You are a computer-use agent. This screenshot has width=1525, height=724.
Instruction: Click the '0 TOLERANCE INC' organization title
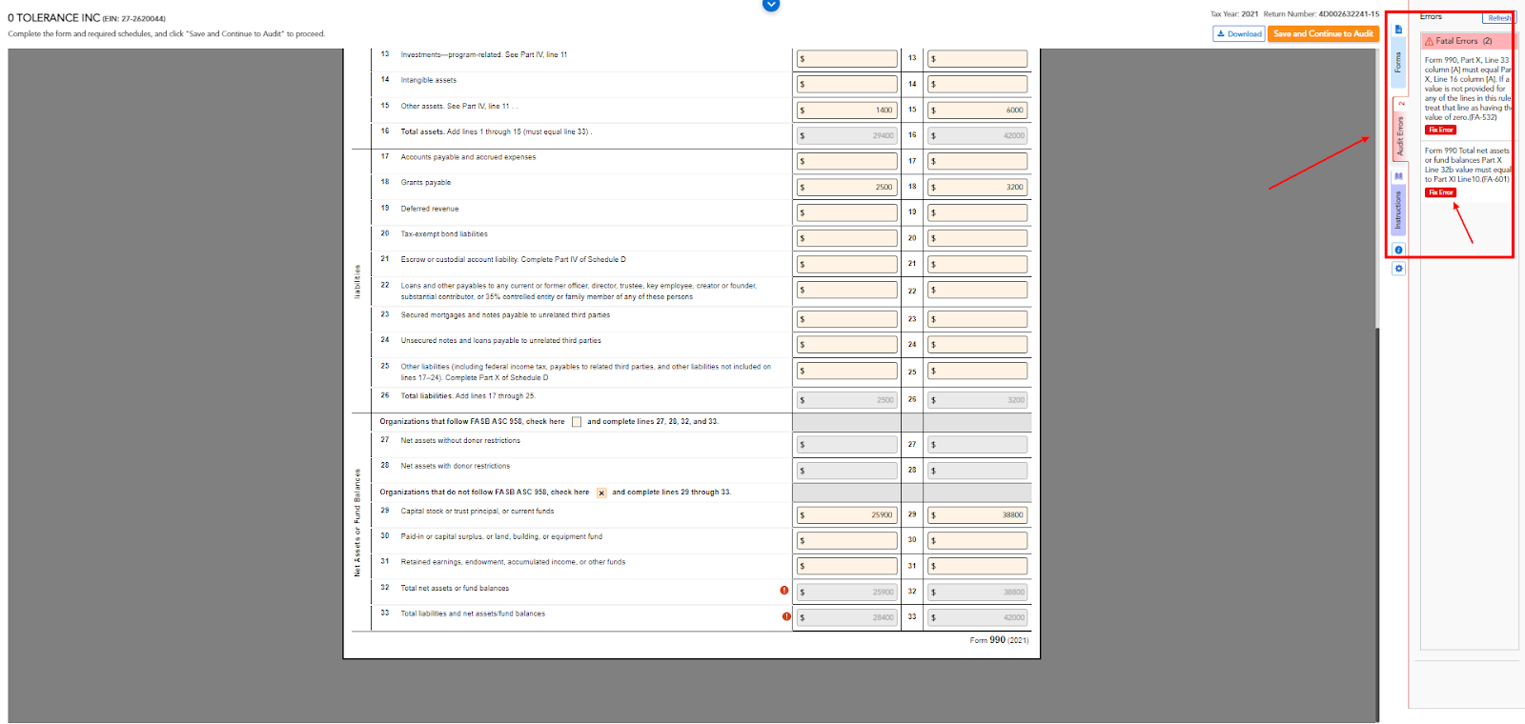click(x=53, y=18)
